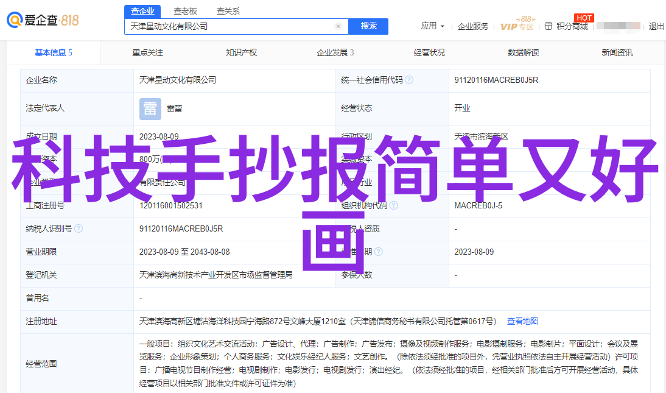Open the 基本信息 tab
This screenshot has width=666, height=393.
coord(54,53)
